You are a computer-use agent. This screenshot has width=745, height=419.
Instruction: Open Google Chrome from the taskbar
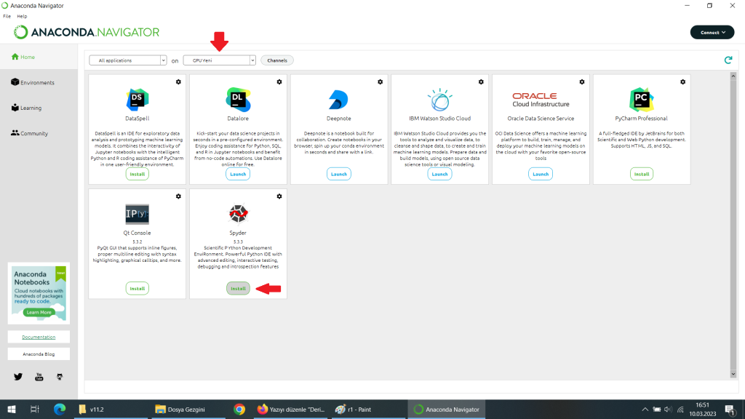(x=239, y=410)
